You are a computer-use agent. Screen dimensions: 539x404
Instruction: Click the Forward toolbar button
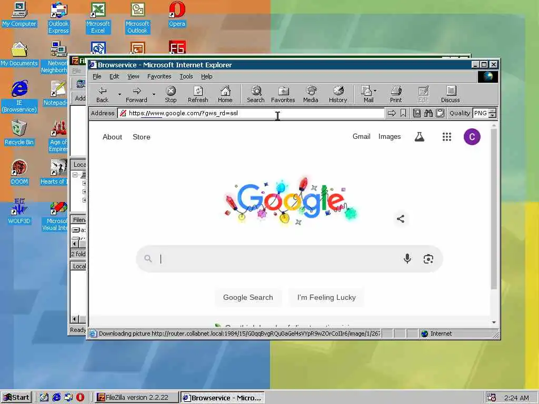click(136, 94)
